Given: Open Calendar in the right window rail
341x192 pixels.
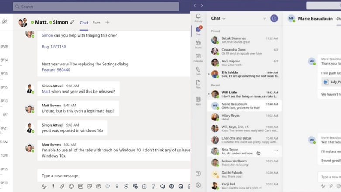Looking at the screenshot, I should tap(198, 58).
